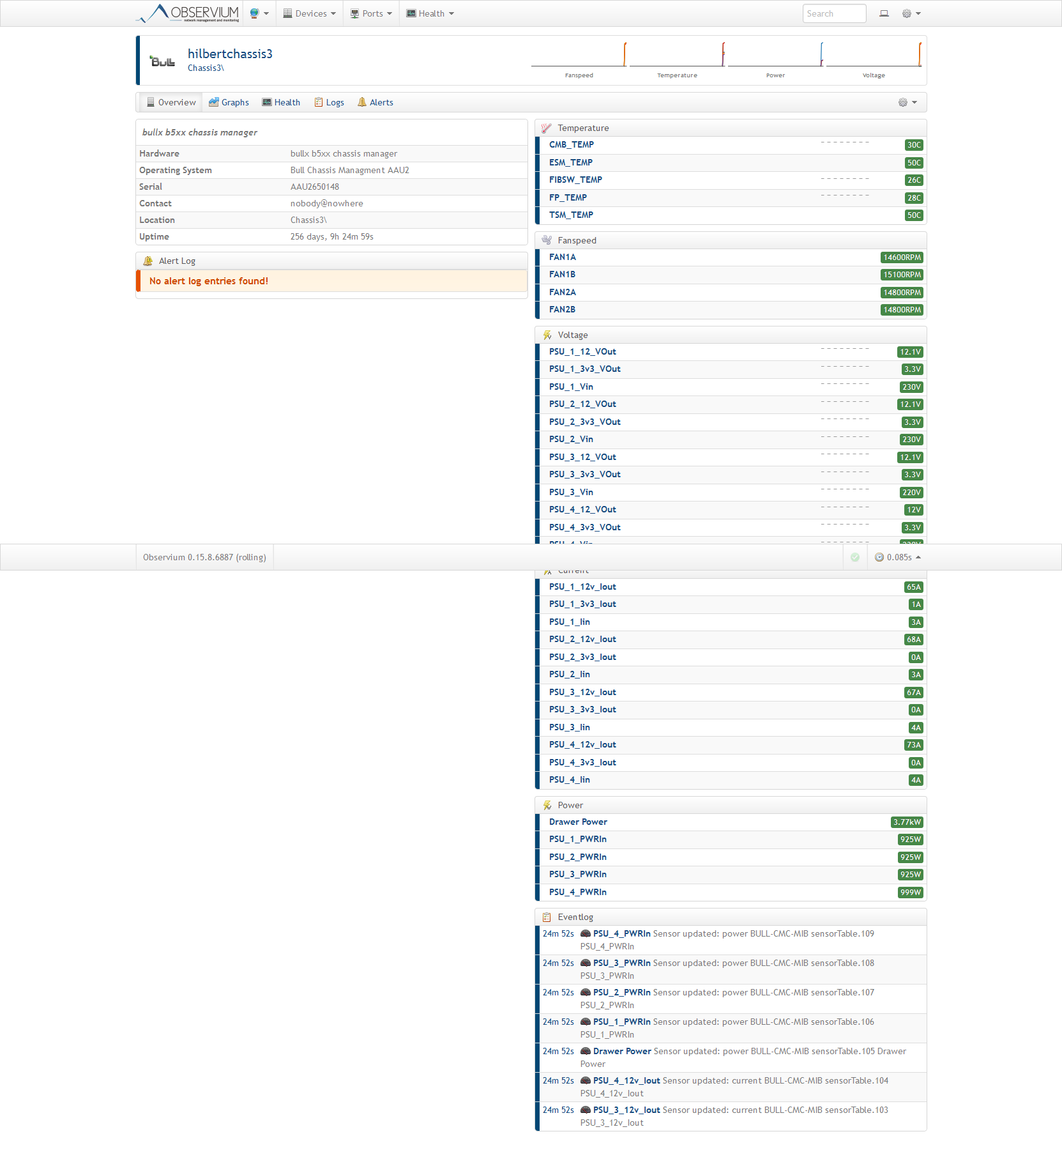Click the Observium logo
The width and height of the screenshot is (1062, 1173).
point(188,13)
